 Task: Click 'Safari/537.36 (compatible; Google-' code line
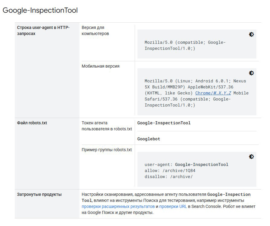point(188,99)
